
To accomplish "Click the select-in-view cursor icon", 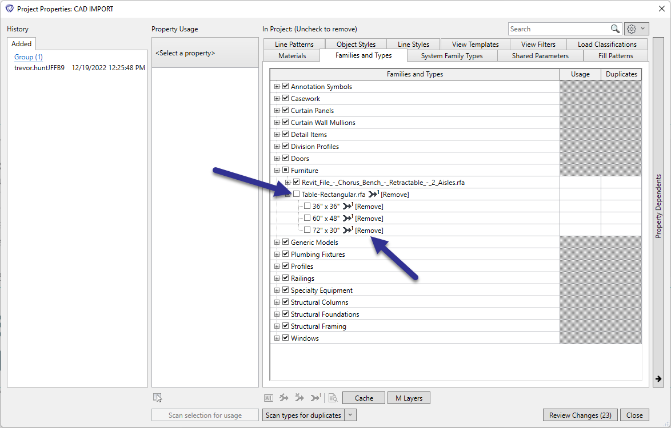I will (158, 398).
